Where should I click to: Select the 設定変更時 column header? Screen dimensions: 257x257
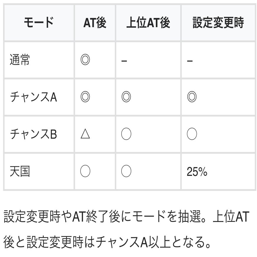[x=219, y=23]
